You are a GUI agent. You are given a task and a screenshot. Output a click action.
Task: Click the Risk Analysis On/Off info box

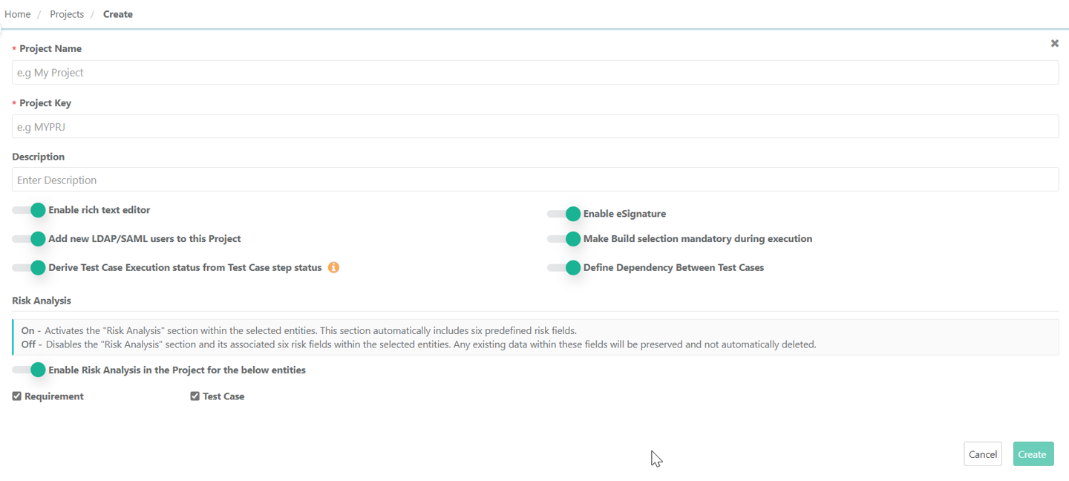(534, 337)
